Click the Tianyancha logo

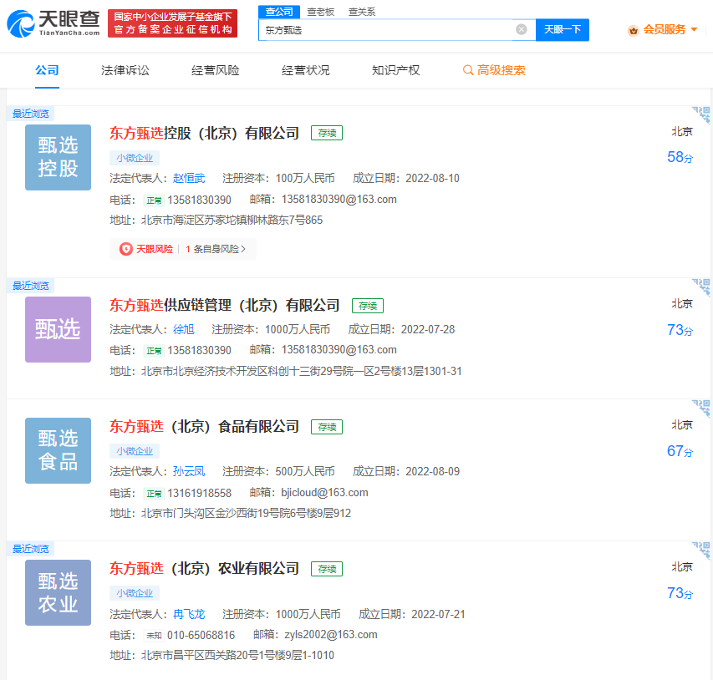click(x=53, y=23)
